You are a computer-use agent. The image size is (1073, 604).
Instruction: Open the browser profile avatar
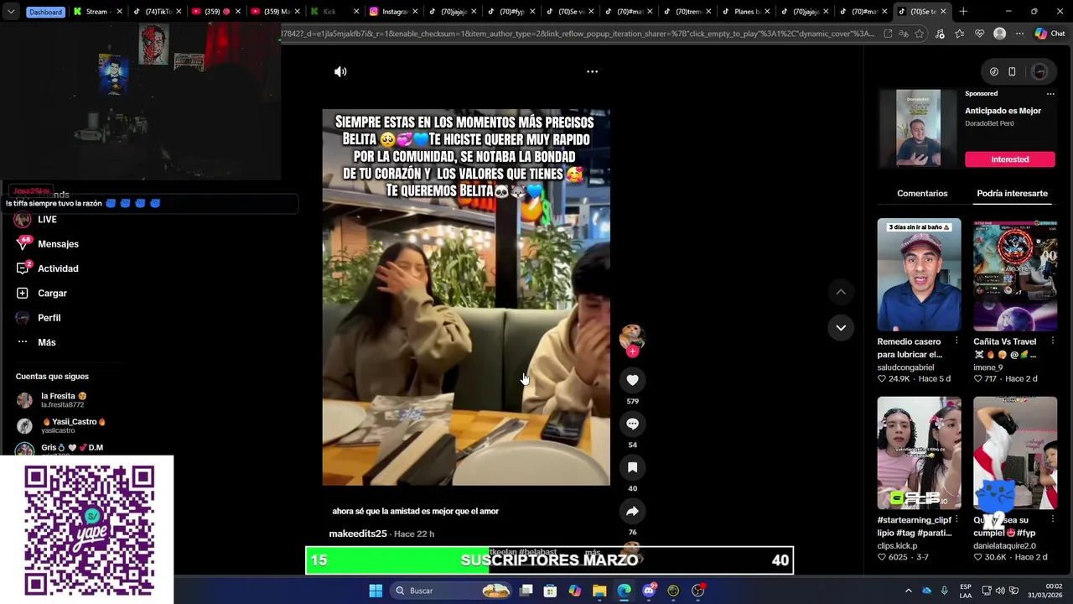(x=999, y=34)
